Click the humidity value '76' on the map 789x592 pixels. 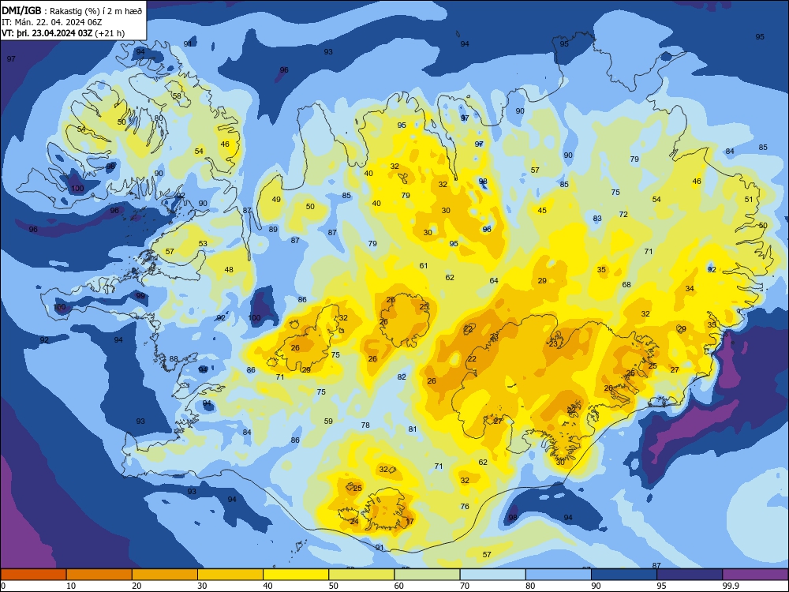click(465, 507)
